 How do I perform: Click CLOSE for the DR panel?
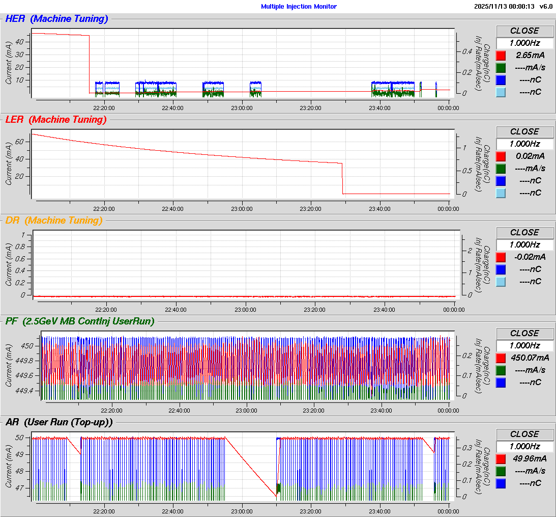click(524, 232)
